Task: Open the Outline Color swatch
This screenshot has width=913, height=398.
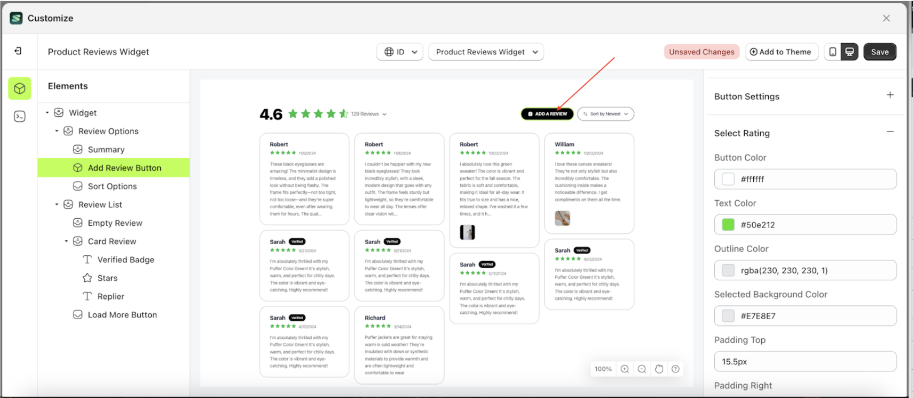Action: (x=728, y=270)
